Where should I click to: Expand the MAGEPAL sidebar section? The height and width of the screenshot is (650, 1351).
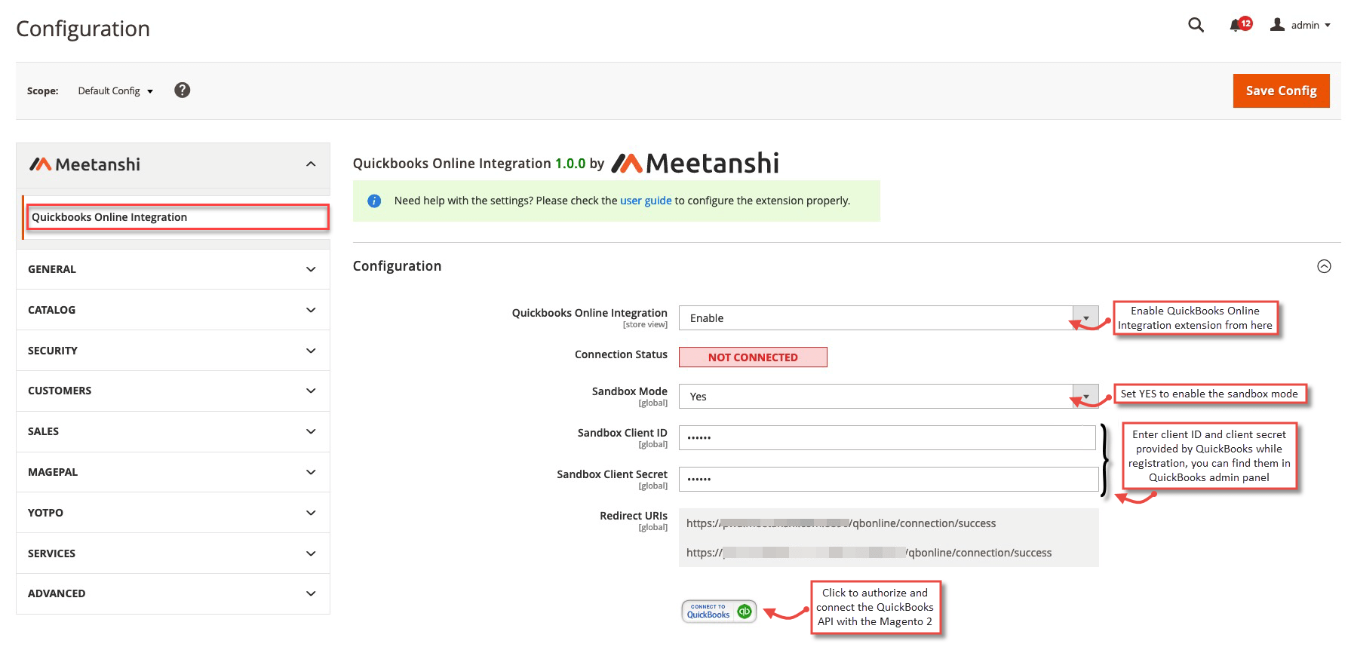click(x=173, y=472)
